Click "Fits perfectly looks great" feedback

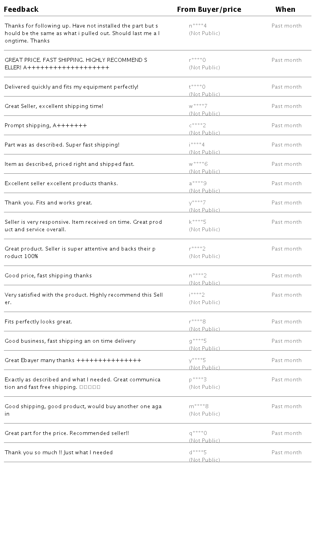[38, 322]
